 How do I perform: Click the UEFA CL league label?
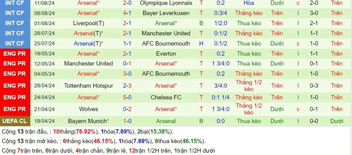(x=15, y=121)
